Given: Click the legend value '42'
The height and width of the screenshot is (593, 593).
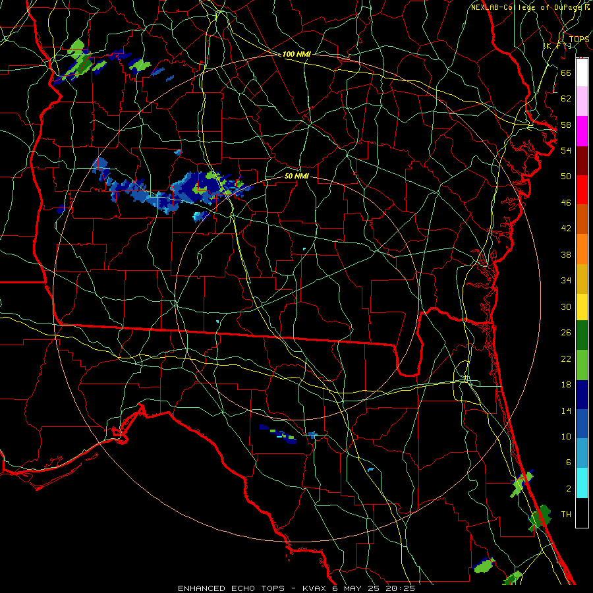Looking at the screenshot, I should click(x=566, y=228).
